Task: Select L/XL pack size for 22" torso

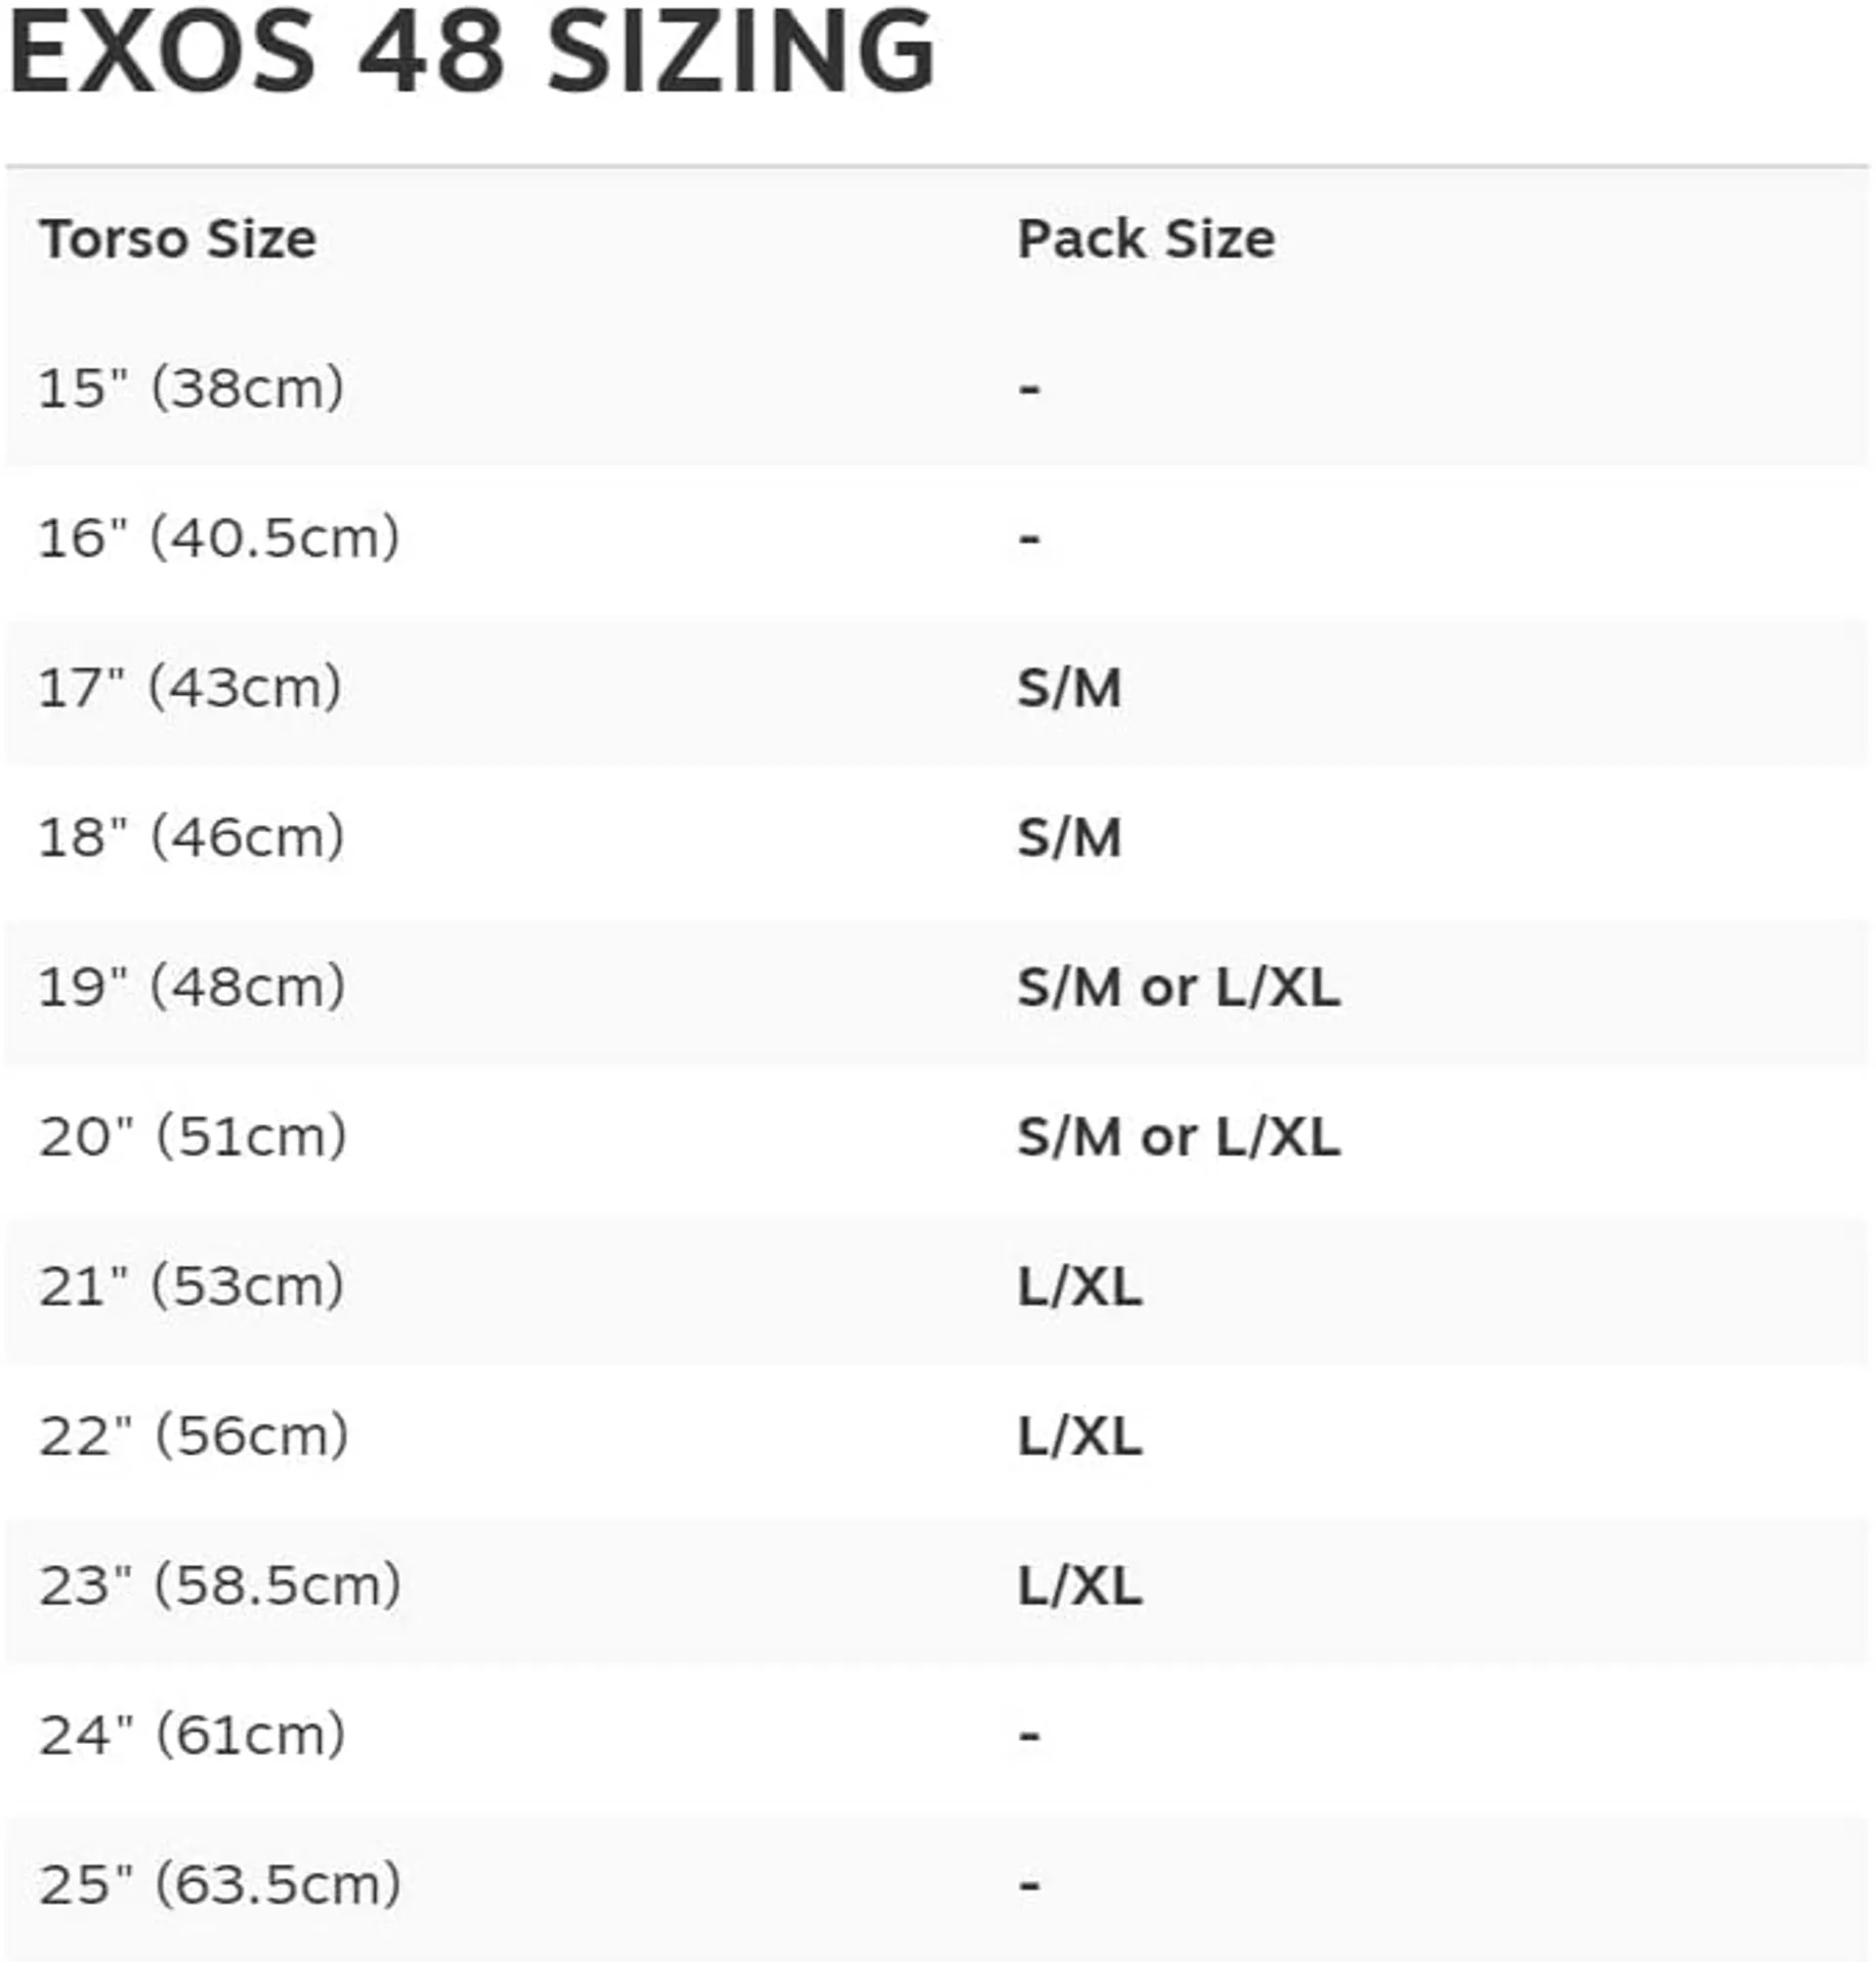Action: (x=1079, y=1437)
